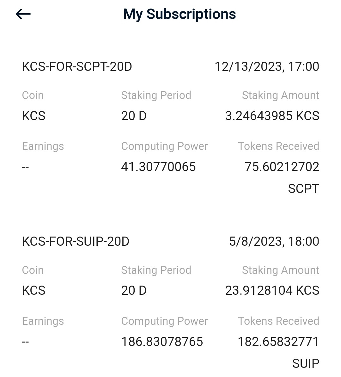
Task: Open the KCS-FOR-SCPT-20D subscription
Action: [77, 67]
